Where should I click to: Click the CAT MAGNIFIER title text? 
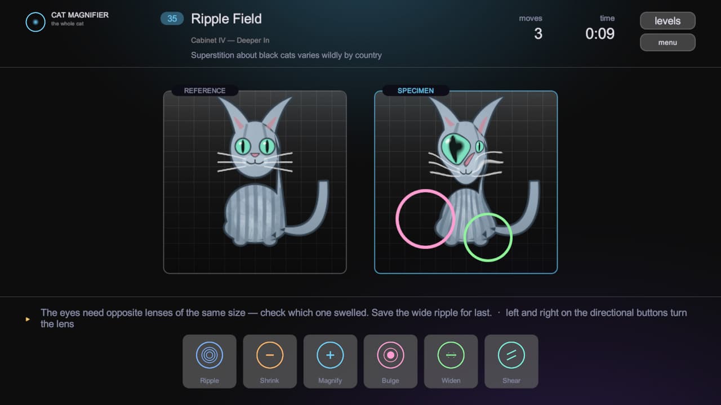click(x=80, y=15)
